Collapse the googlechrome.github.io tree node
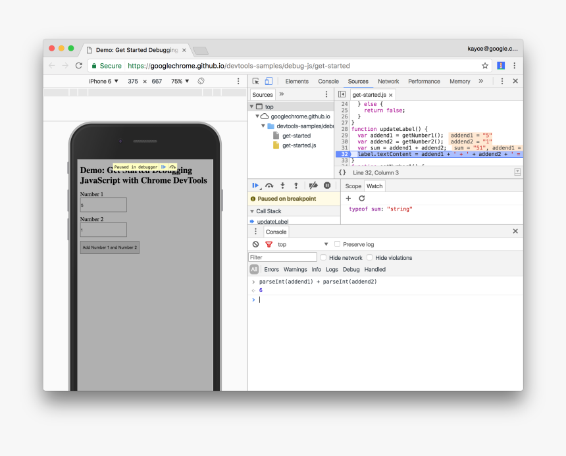This screenshot has width=566, height=456. click(259, 116)
